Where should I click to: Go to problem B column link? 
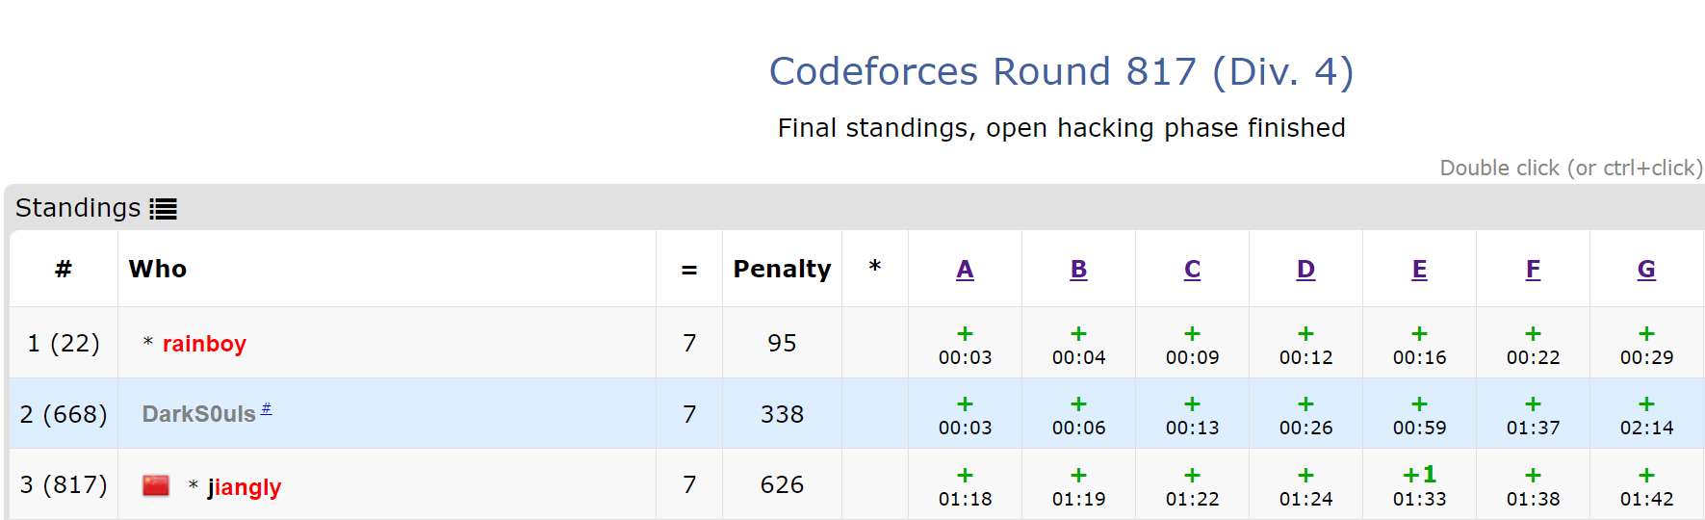click(1078, 270)
